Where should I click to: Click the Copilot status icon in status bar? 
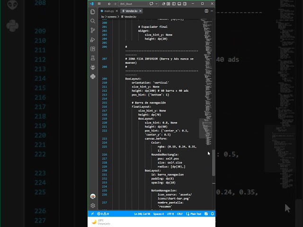click(x=206, y=214)
